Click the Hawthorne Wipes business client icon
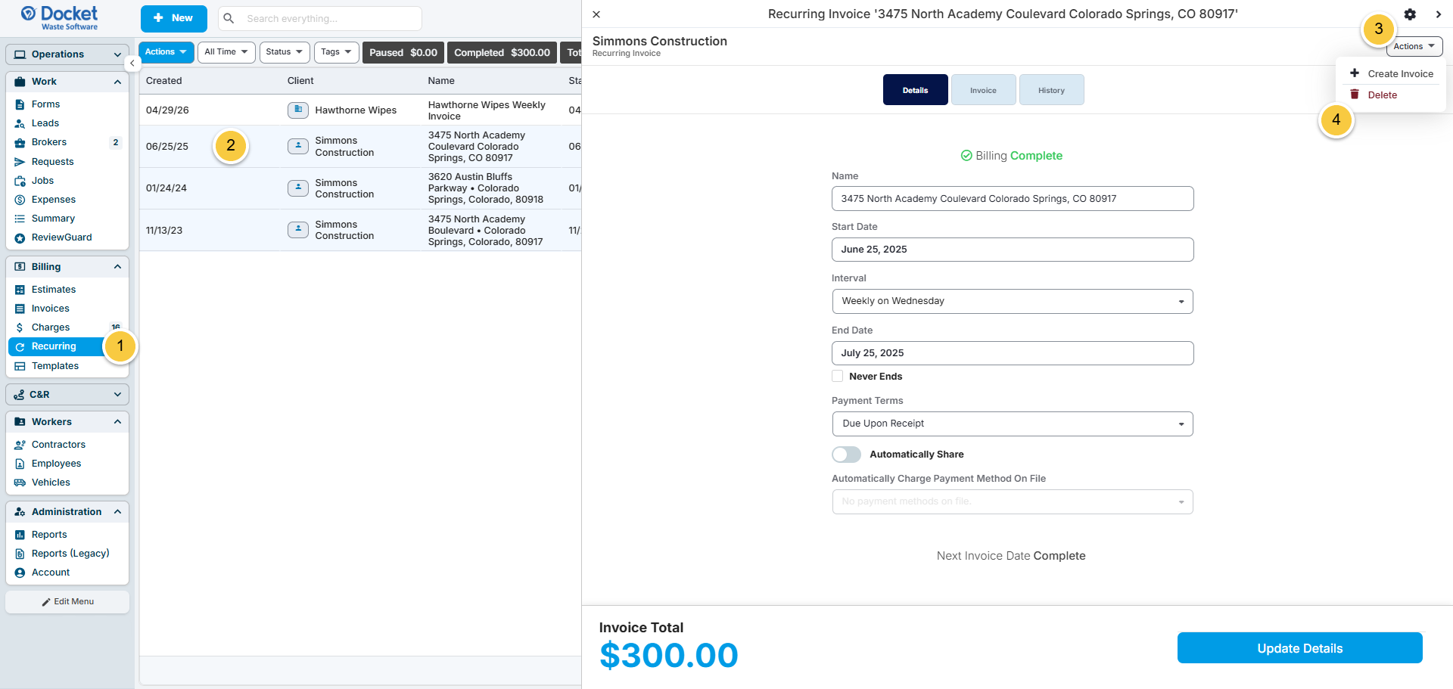 [x=298, y=110]
